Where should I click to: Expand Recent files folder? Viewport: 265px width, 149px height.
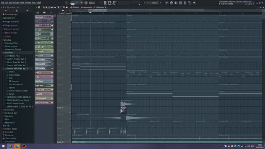pos(10,18)
